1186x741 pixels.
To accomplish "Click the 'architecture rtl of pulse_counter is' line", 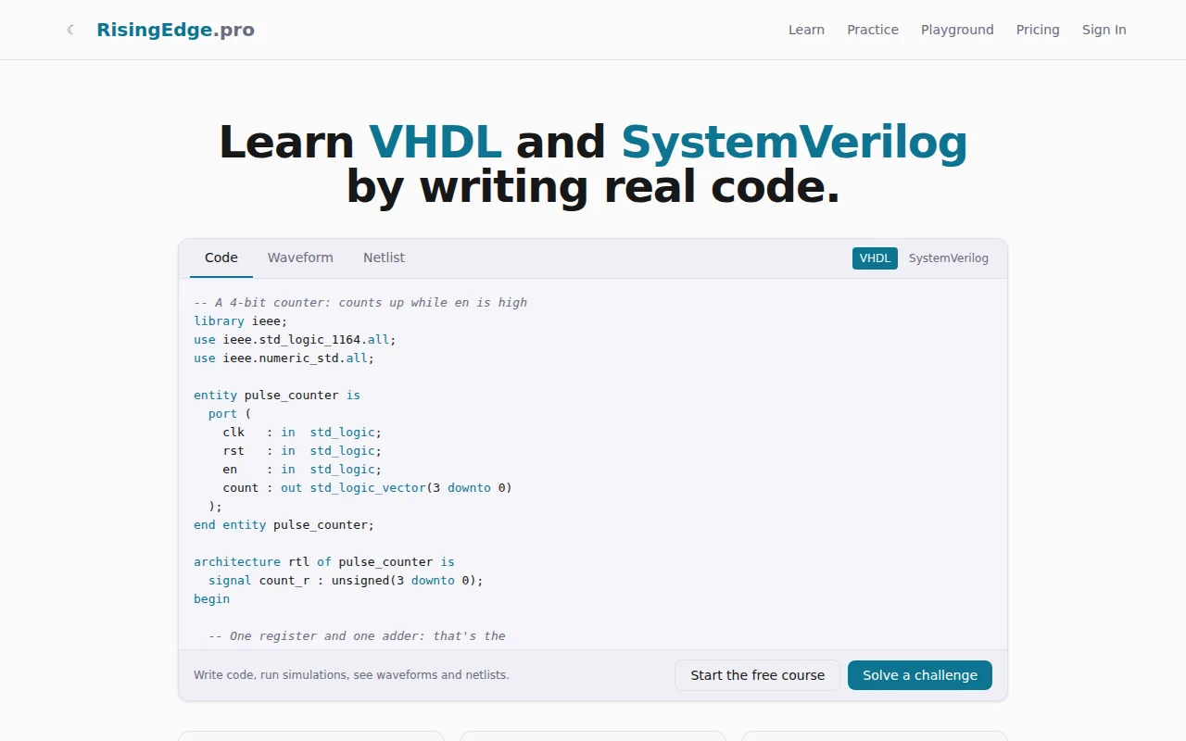I will coord(324,562).
